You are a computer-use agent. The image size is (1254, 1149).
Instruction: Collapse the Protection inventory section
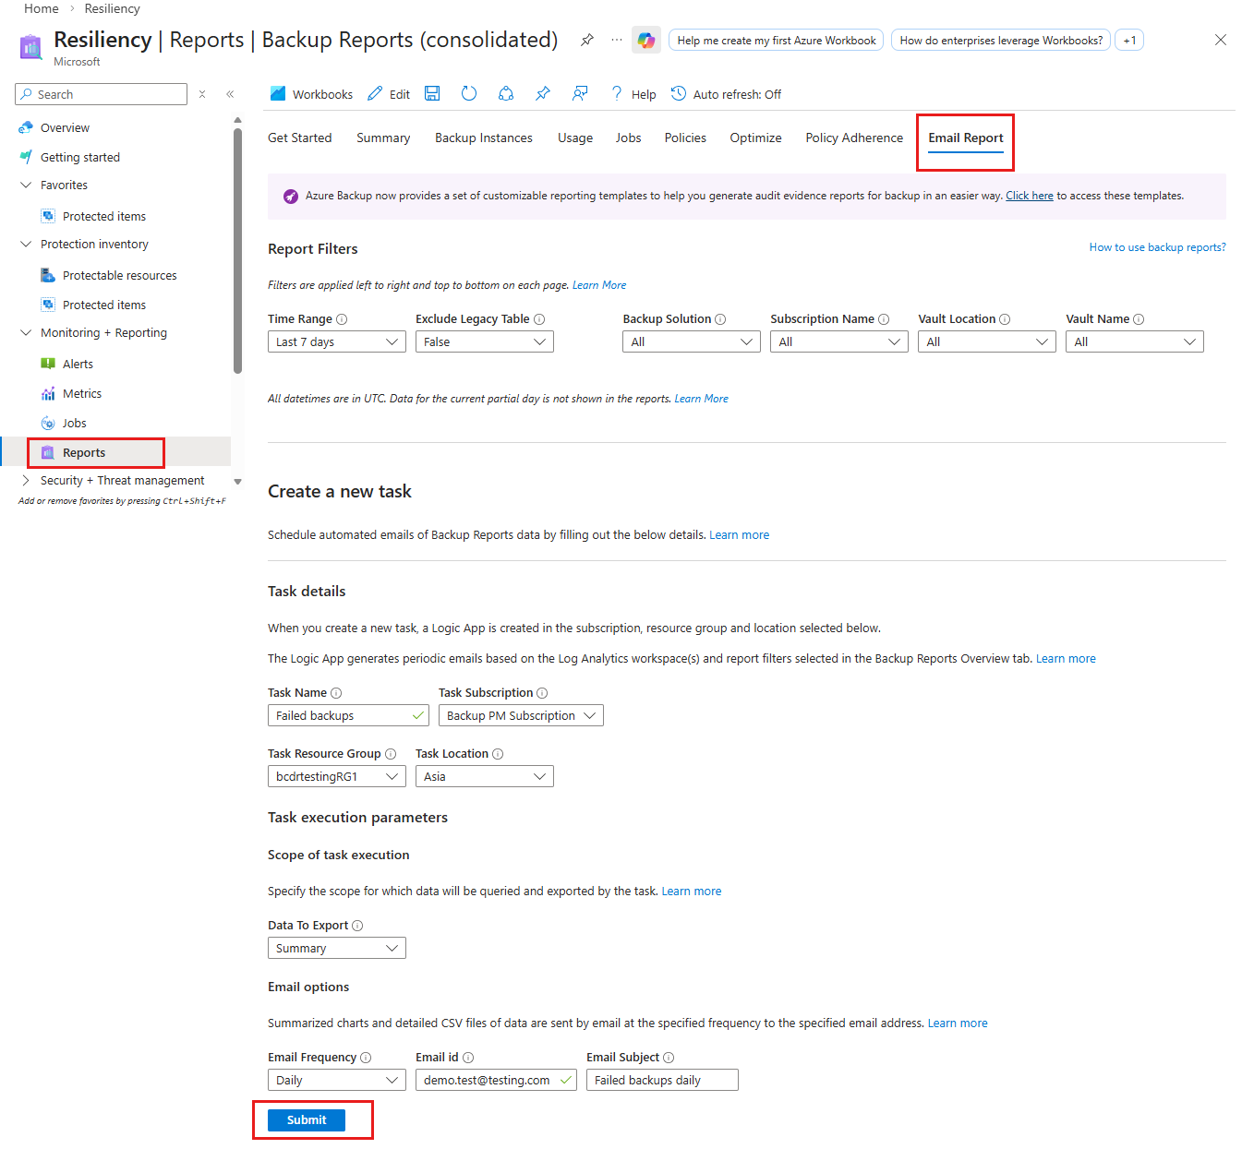[26, 245]
